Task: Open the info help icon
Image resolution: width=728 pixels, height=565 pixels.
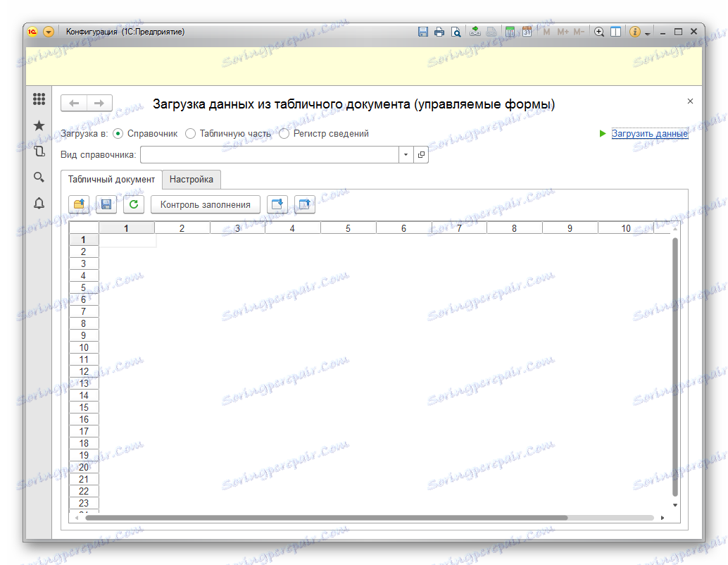Action: (634, 32)
